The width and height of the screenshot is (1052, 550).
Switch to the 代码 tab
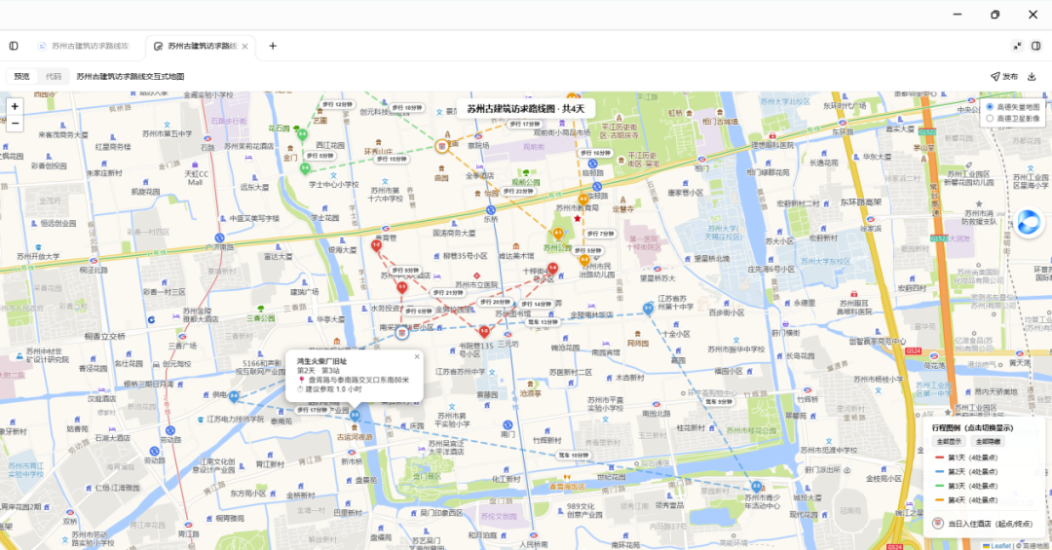click(54, 77)
